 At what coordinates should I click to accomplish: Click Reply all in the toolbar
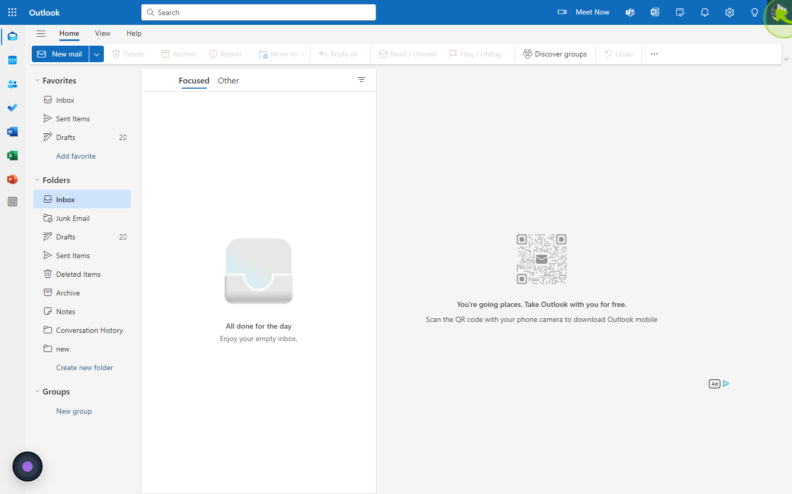coord(338,54)
